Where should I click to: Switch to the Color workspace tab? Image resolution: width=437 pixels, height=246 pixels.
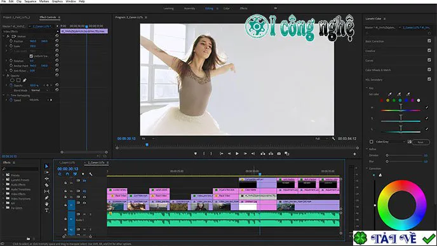(227, 8)
